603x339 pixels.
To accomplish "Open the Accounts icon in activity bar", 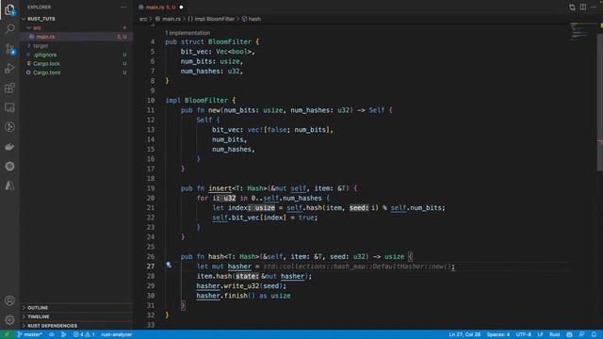I will point(9,300).
